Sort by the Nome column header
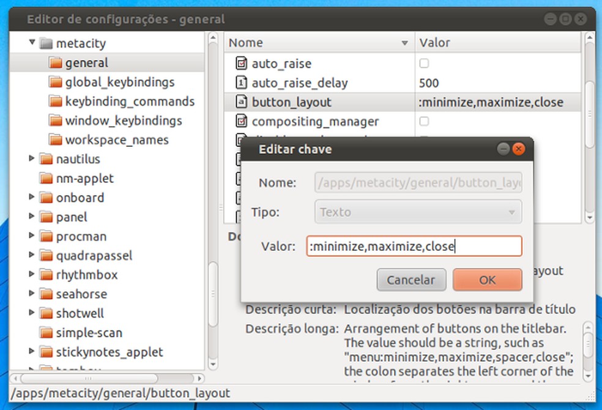 (319, 43)
